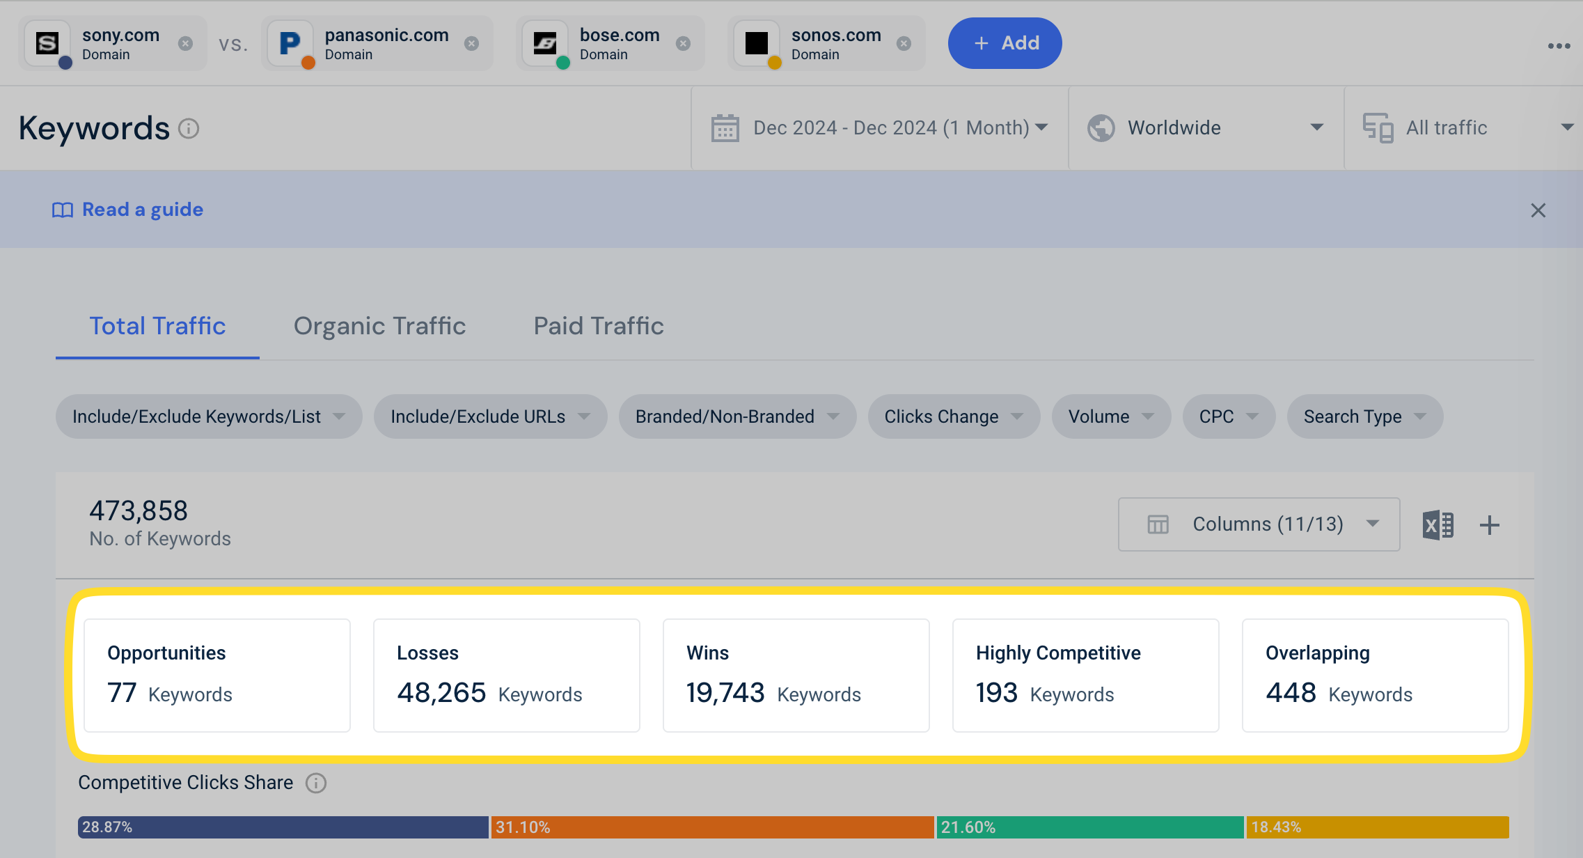The image size is (1583, 858).
Task: Dismiss the guide banner
Action: tap(1538, 210)
